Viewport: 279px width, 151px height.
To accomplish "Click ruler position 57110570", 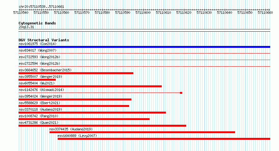I will click(x=82, y=13).
